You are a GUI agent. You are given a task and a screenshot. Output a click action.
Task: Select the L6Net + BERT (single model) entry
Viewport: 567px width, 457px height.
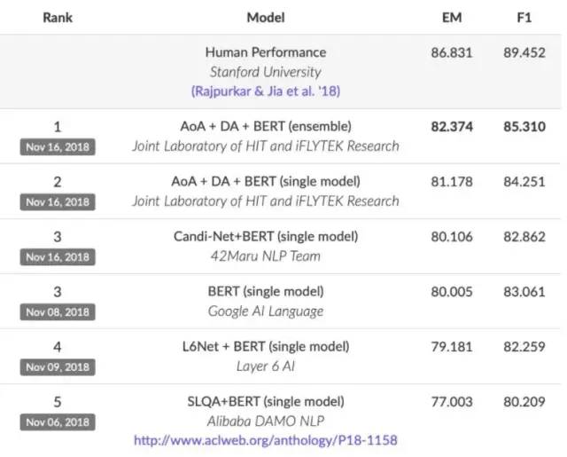point(266,346)
